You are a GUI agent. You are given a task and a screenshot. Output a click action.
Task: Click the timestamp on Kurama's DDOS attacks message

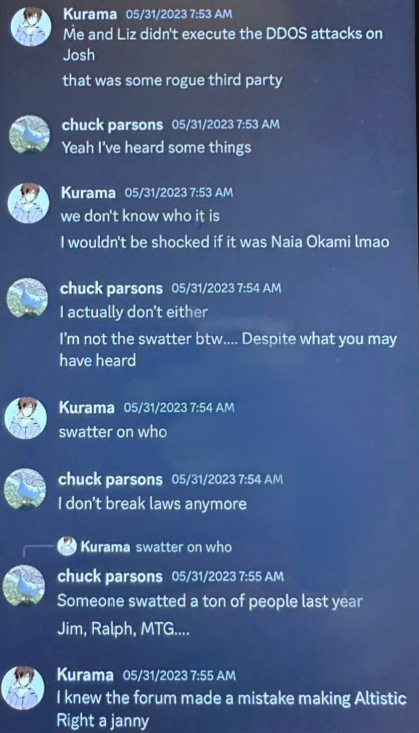179,14
